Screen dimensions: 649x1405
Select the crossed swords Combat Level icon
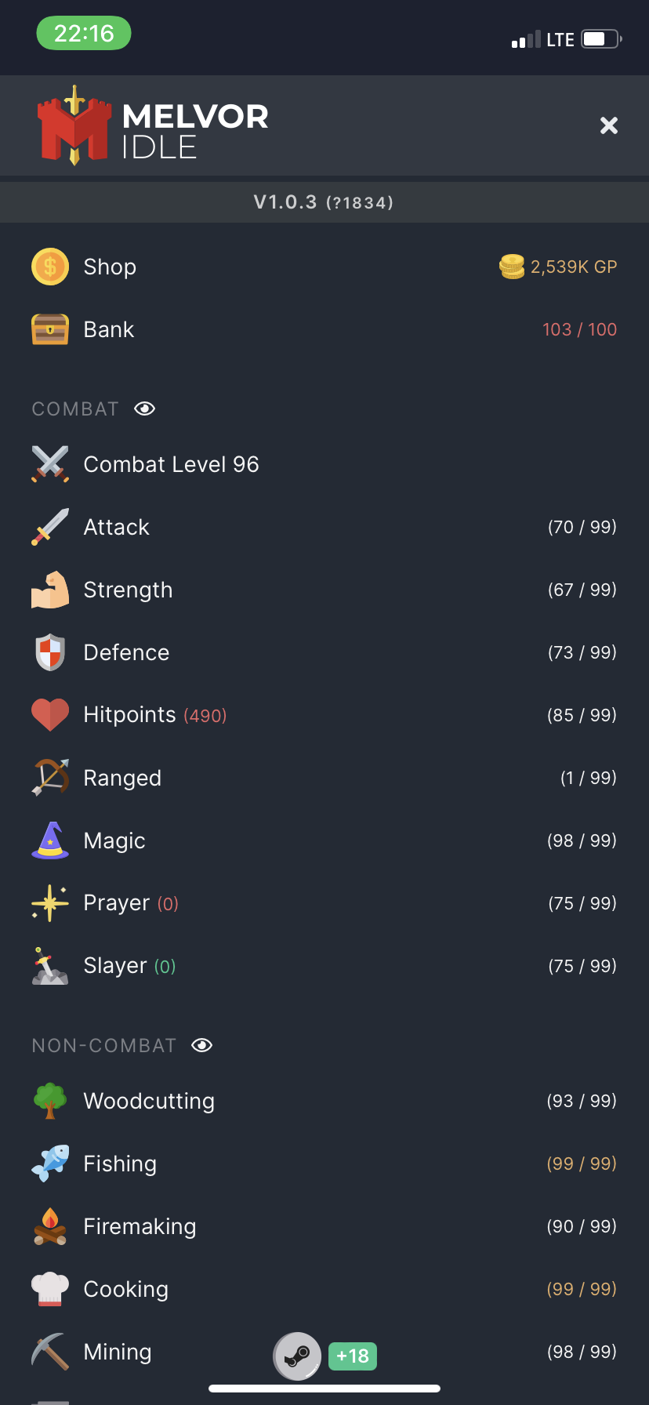(x=49, y=463)
